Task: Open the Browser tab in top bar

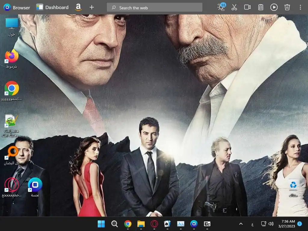Action: tap(17, 8)
